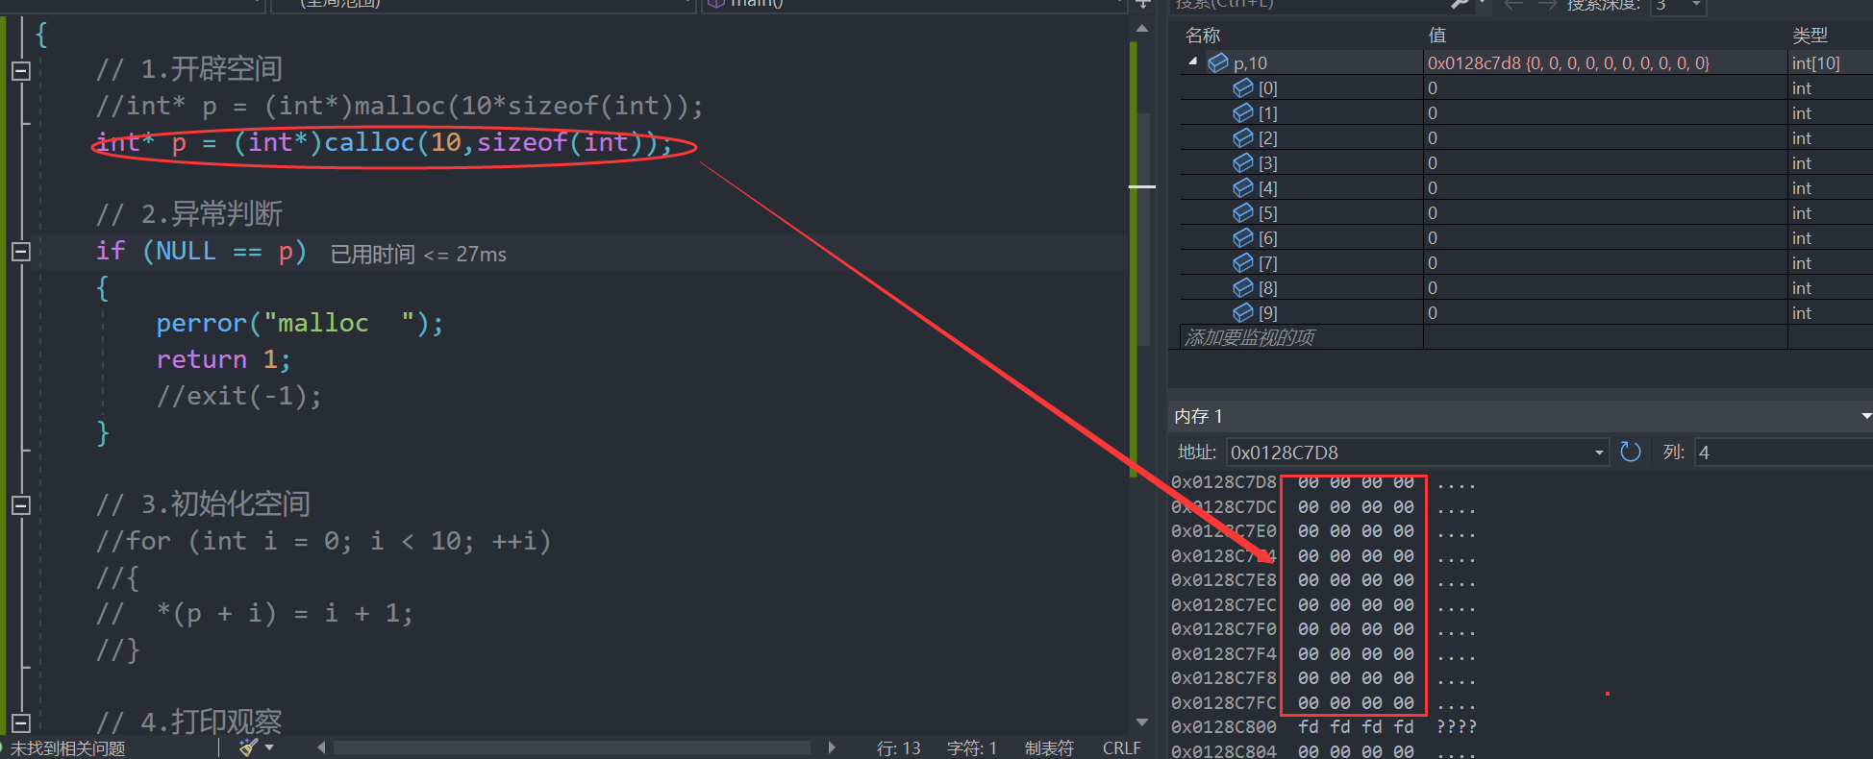Click the cube icon for element [5]
Image resolution: width=1873 pixels, height=759 pixels.
[1243, 212]
